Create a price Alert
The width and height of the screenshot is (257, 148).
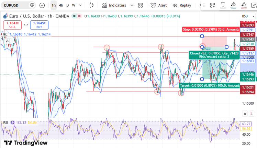coord(159,6)
